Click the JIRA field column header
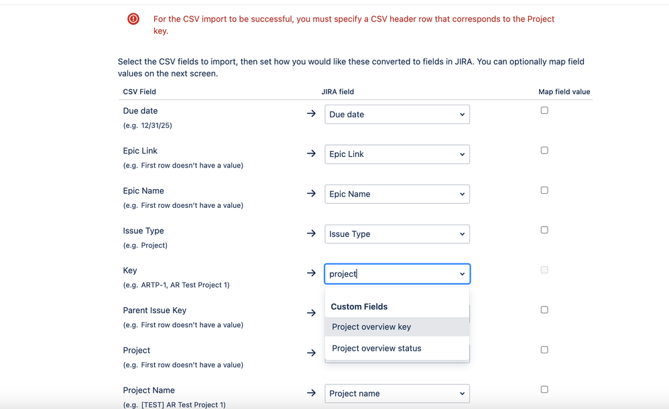This screenshot has width=669, height=409. pos(337,92)
